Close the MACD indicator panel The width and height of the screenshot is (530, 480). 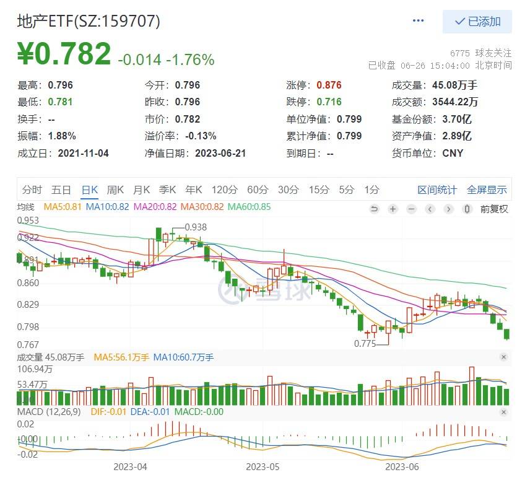tap(503, 412)
